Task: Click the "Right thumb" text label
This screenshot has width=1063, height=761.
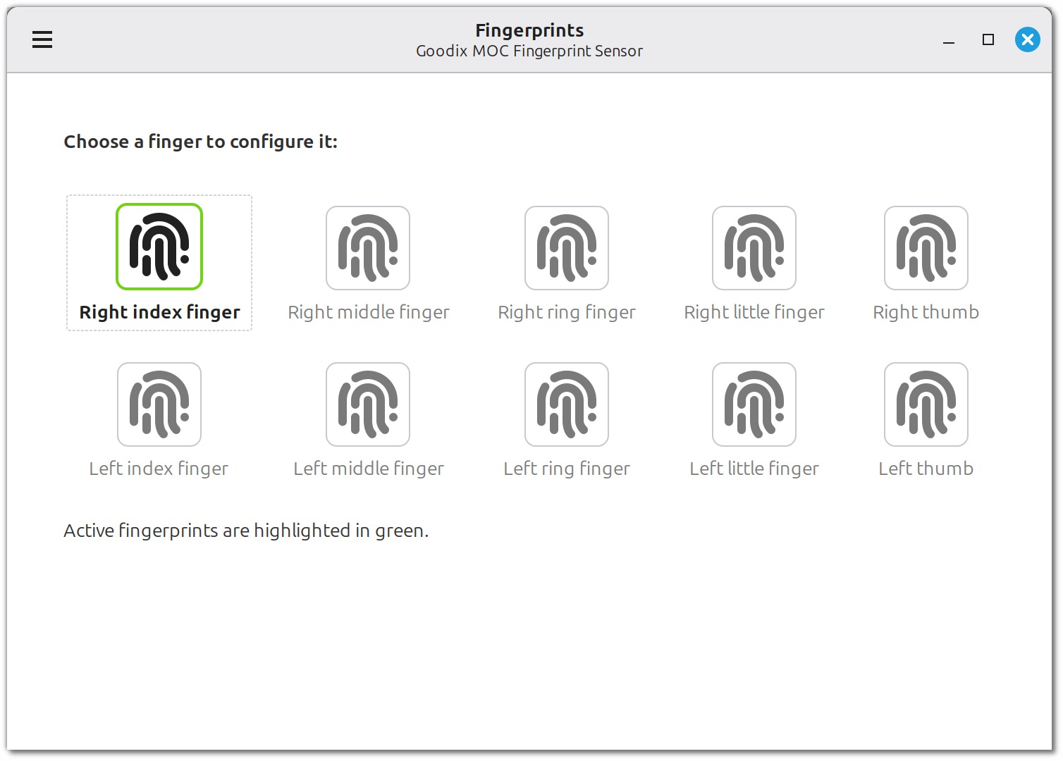Action: 926,312
